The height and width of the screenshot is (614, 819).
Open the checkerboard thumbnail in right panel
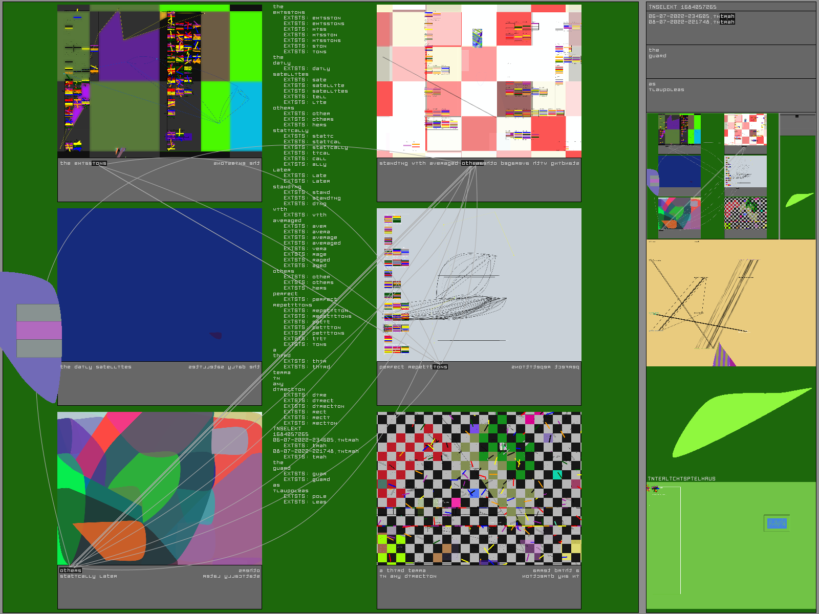745,213
